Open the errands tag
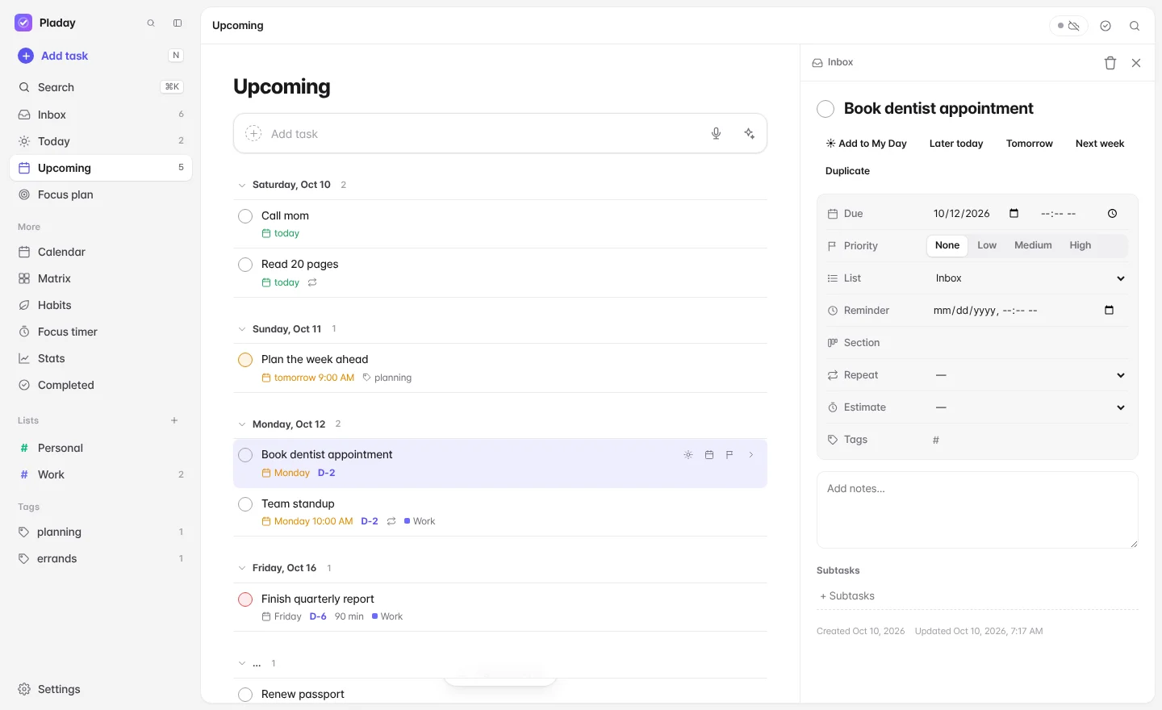 coord(101,558)
